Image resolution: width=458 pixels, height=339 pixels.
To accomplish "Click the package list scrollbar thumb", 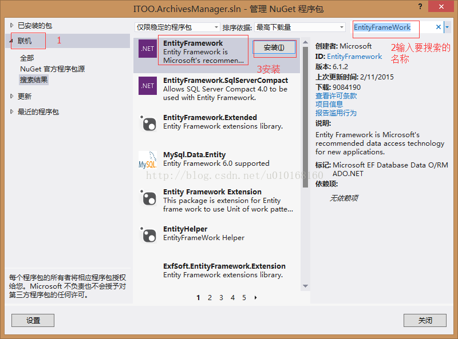I will (x=306, y=117).
